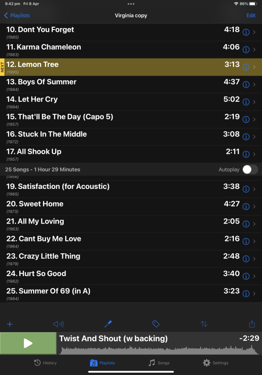Open chevron for All Shook Up
The height and width of the screenshot is (375, 262).
255,154
